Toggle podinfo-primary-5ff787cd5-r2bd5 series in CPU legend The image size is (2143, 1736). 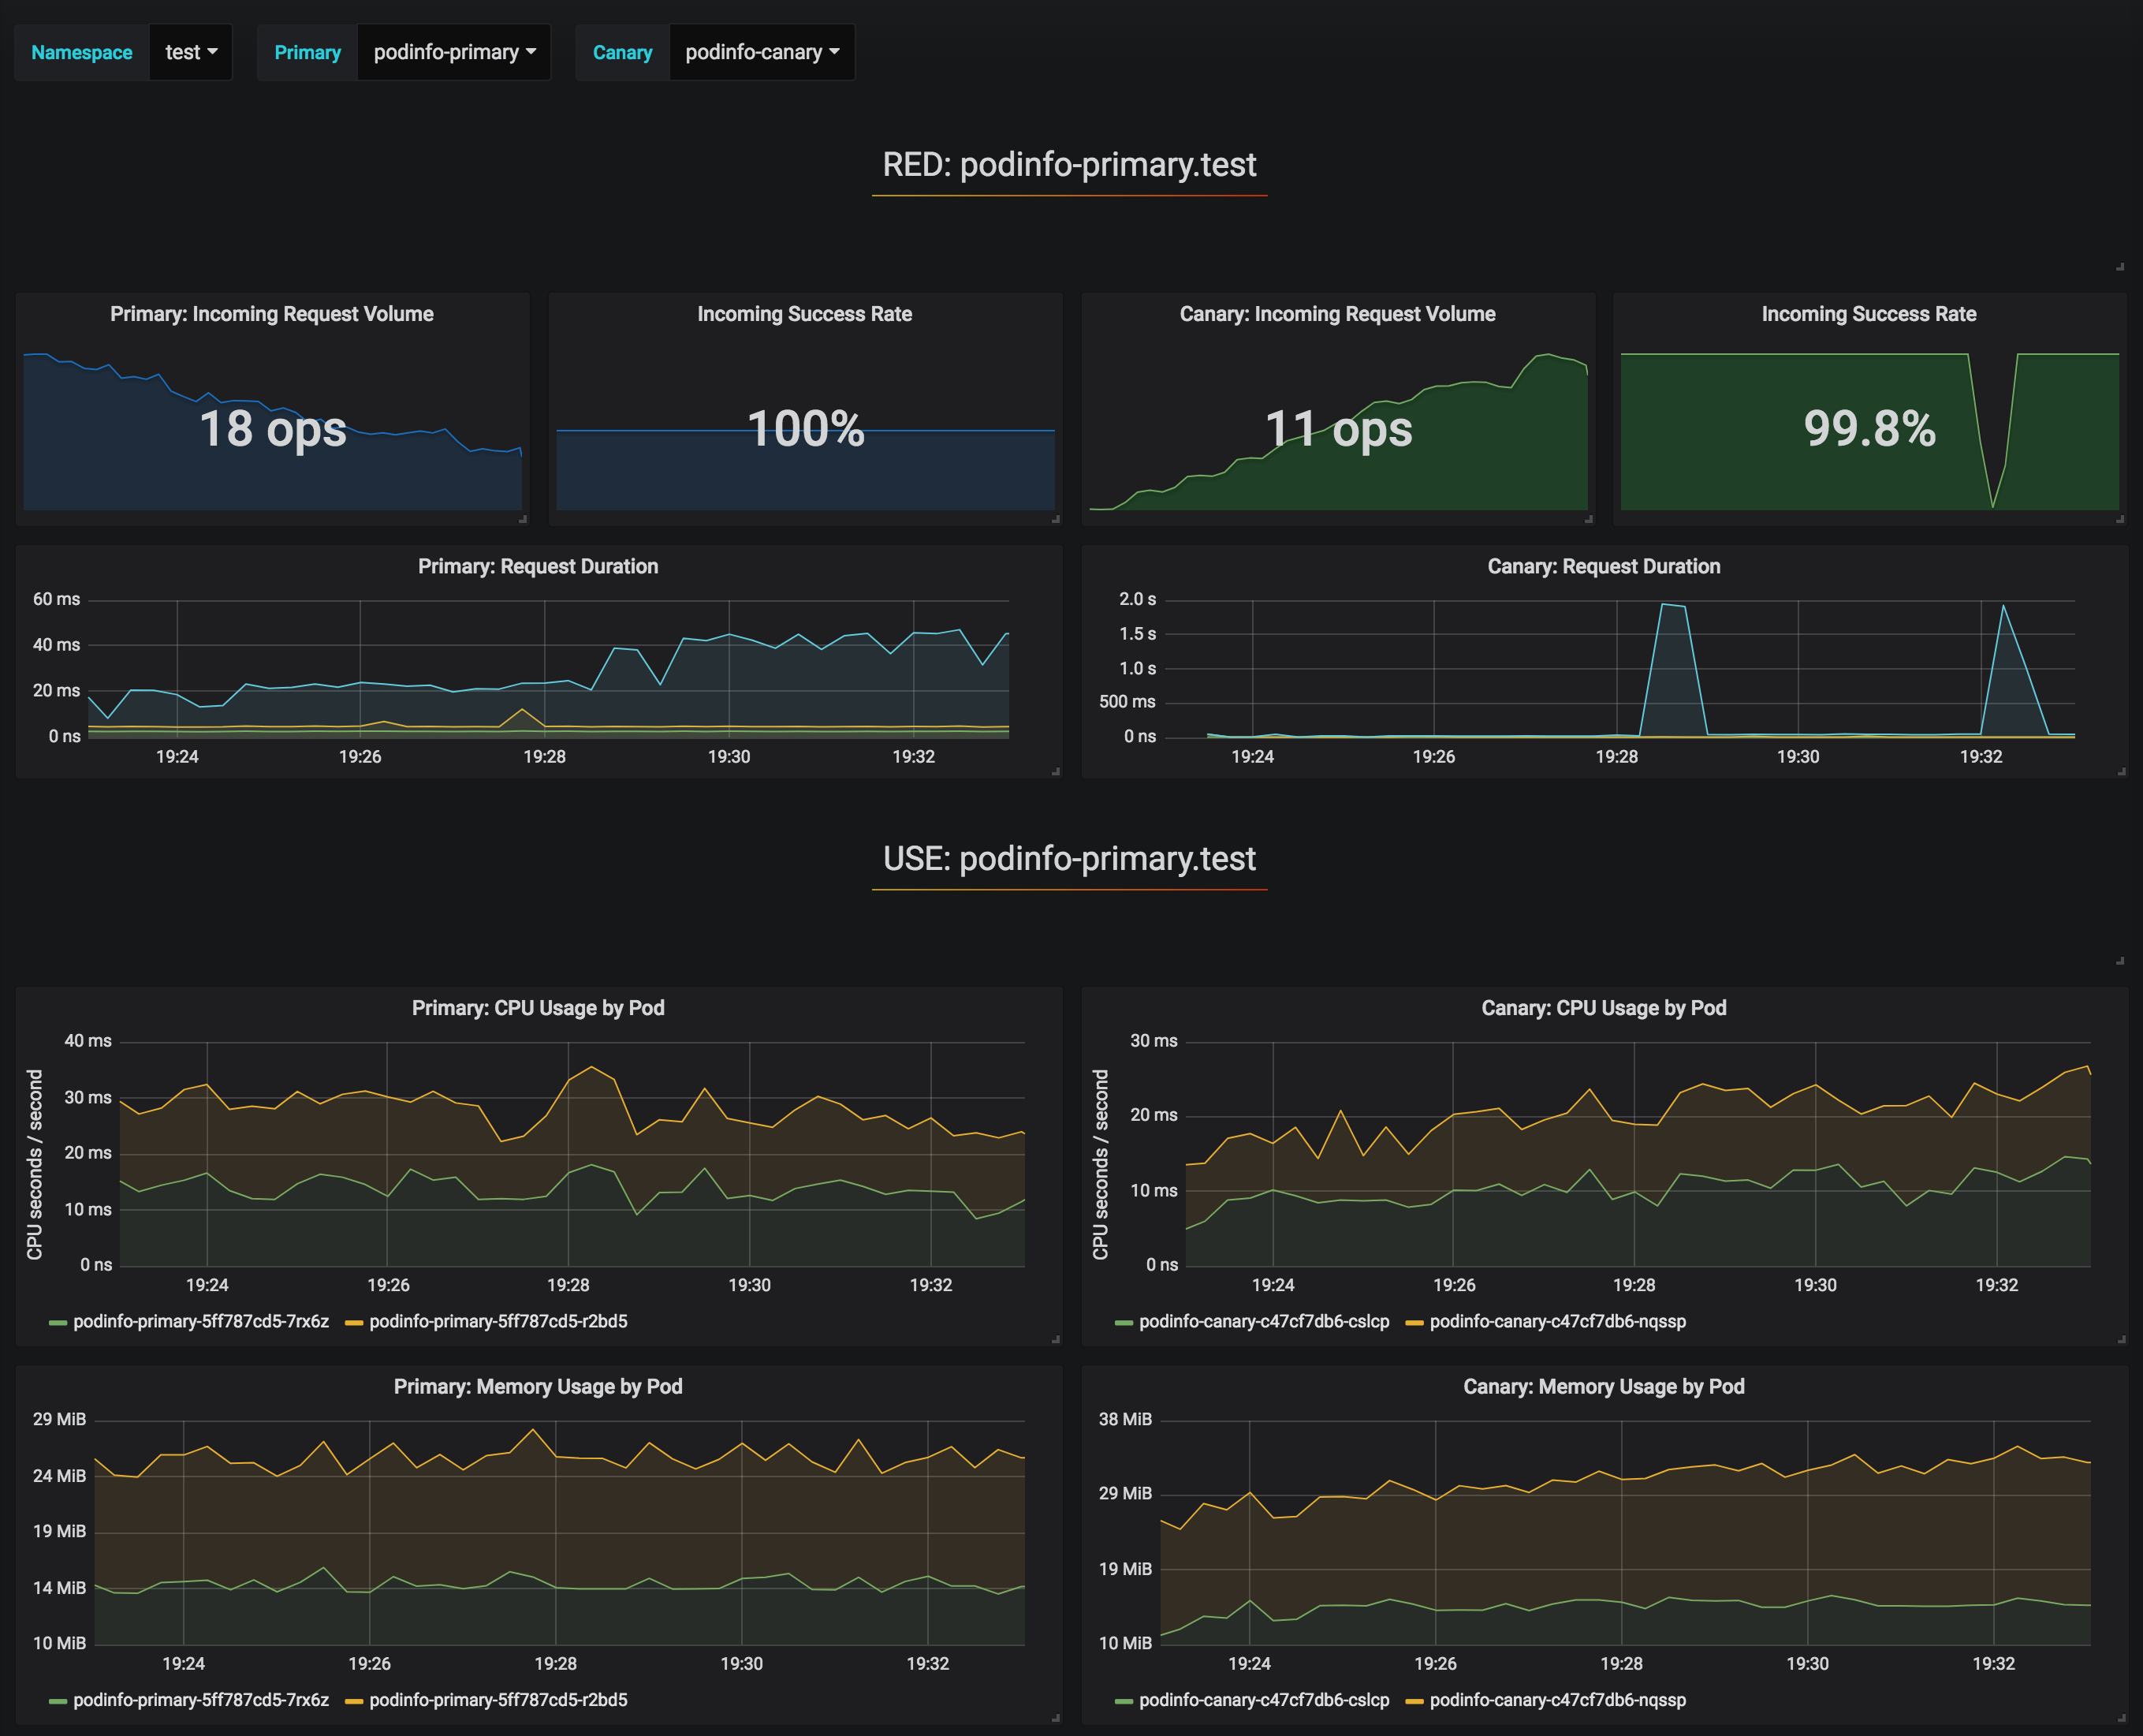click(x=498, y=1321)
